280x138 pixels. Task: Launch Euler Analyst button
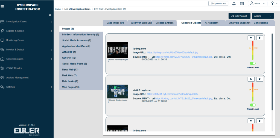(x=240, y=16)
